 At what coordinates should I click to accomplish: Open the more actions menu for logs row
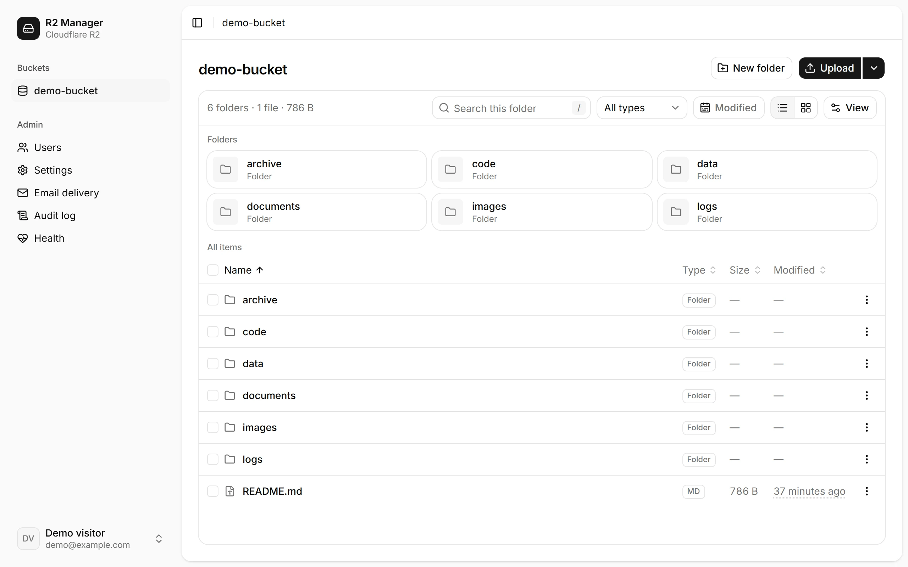[x=867, y=459]
